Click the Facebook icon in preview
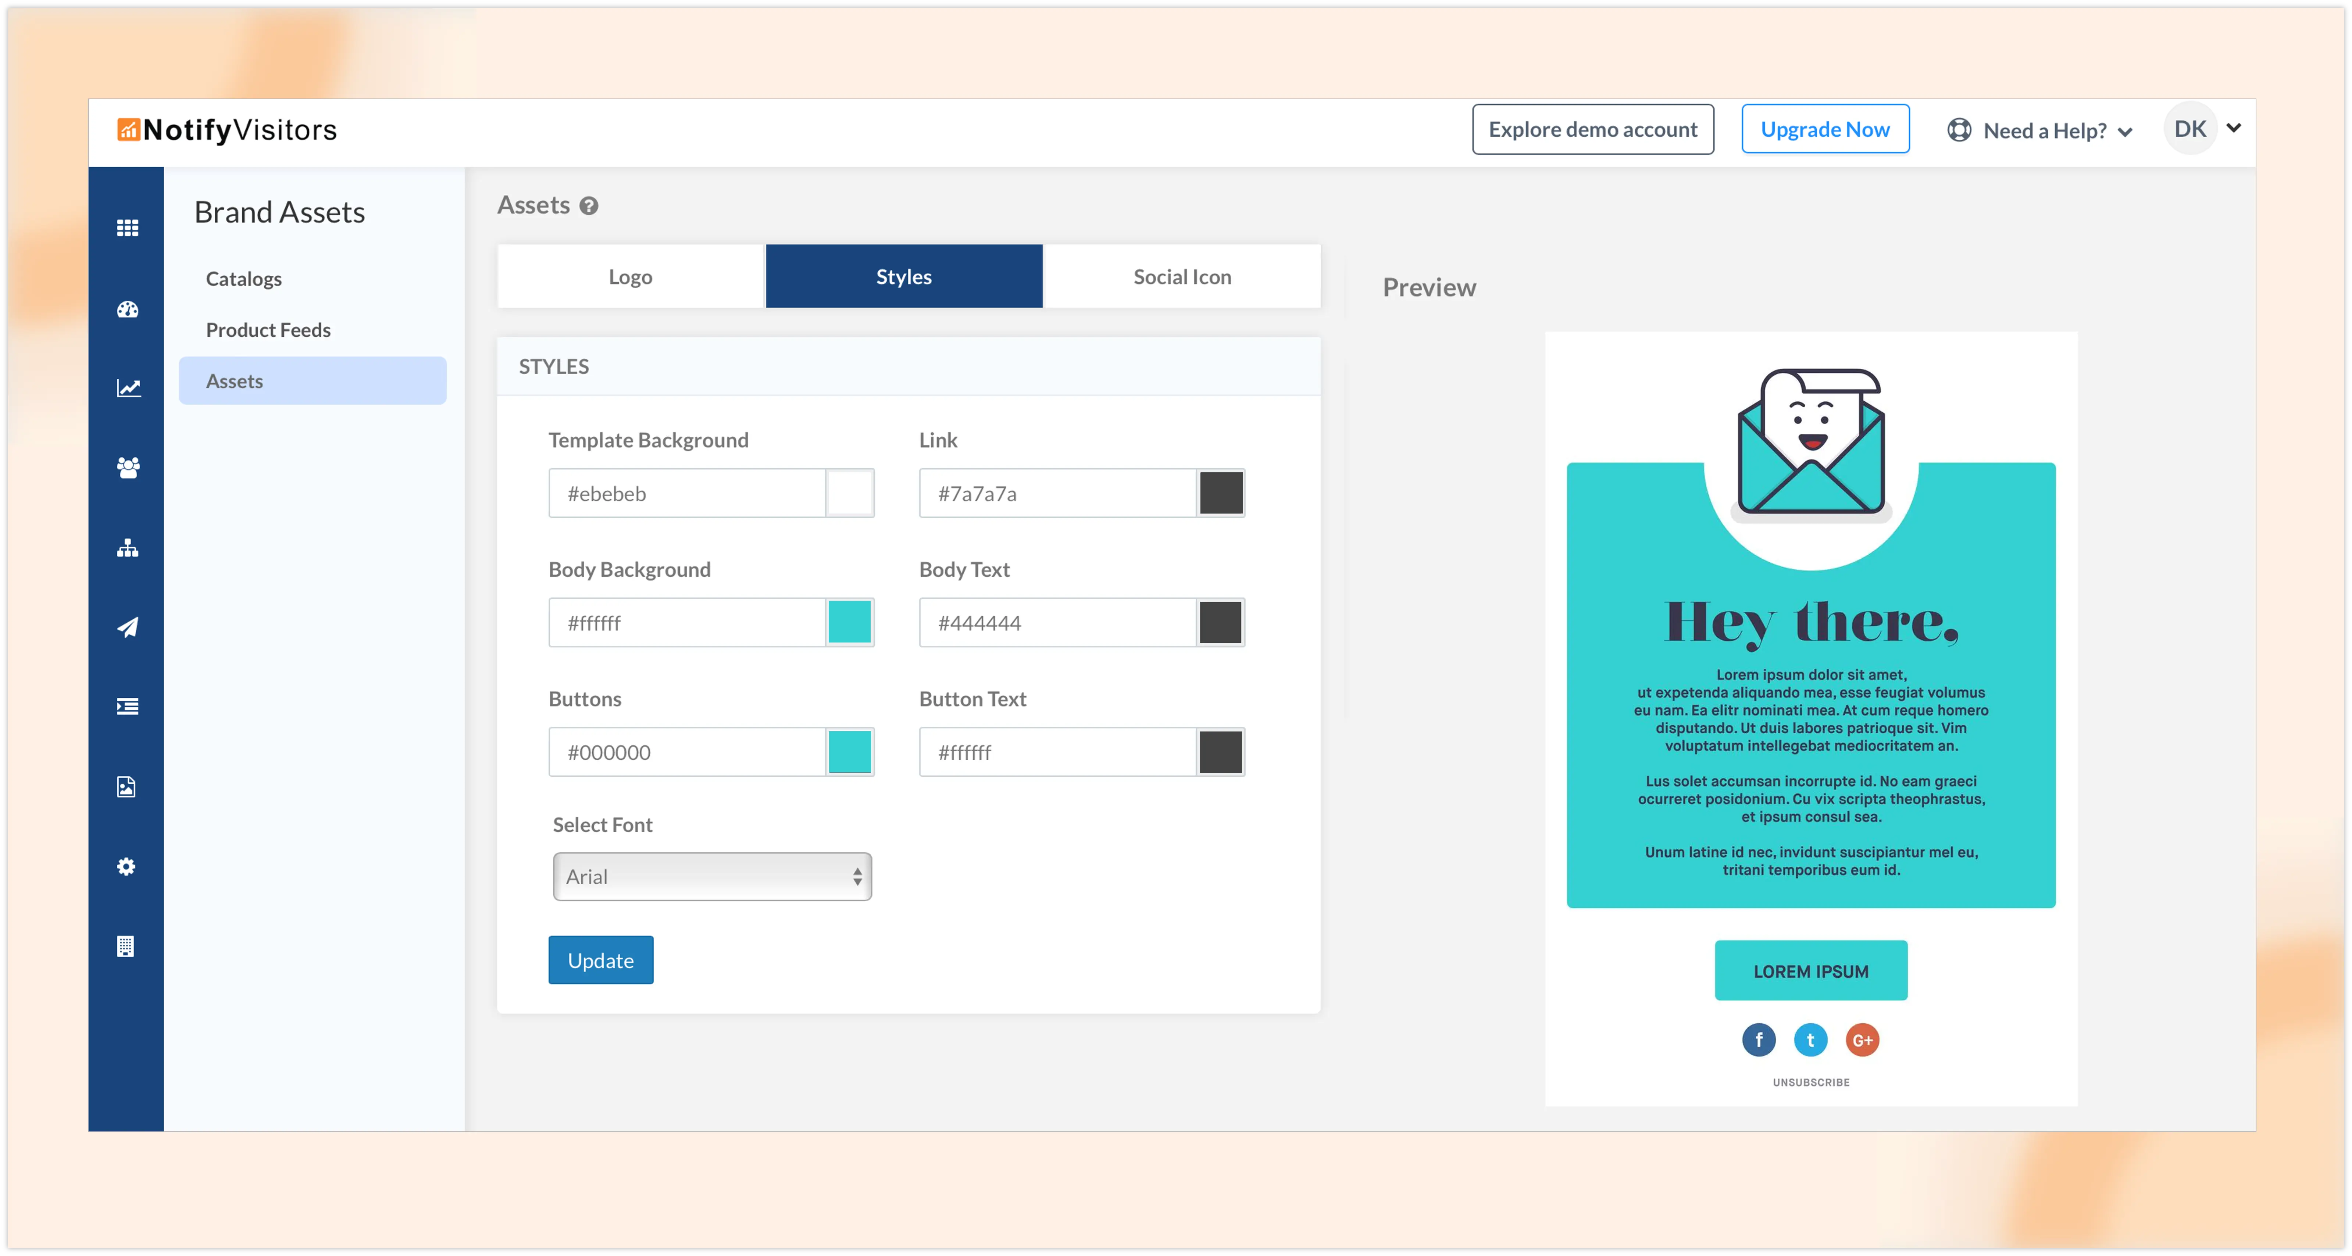Image resolution: width=2352 pixels, height=1256 pixels. coord(1759,1039)
